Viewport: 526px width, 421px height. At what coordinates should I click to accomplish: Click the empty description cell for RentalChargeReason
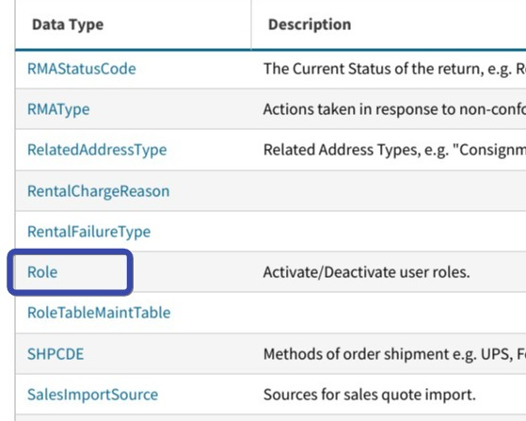point(389,190)
